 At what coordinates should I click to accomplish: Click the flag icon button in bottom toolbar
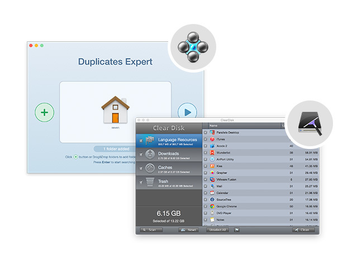click(237, 230)
